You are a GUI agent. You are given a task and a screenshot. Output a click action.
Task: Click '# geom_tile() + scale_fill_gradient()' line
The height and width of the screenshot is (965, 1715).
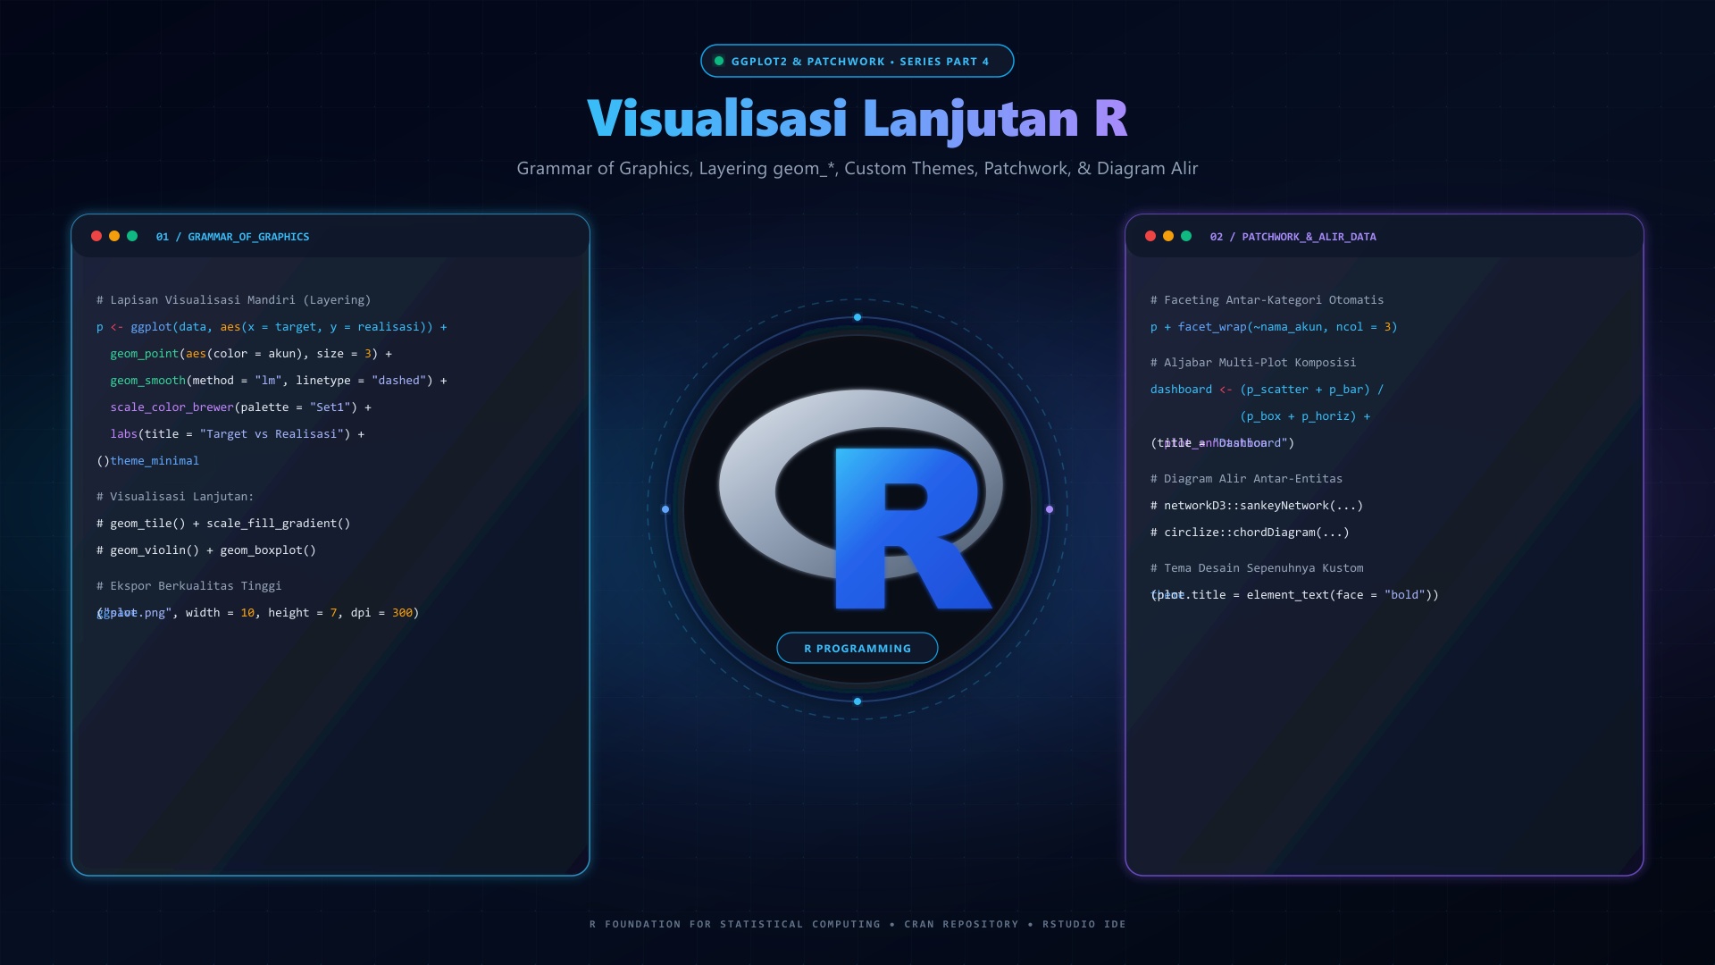coord(223,524)
